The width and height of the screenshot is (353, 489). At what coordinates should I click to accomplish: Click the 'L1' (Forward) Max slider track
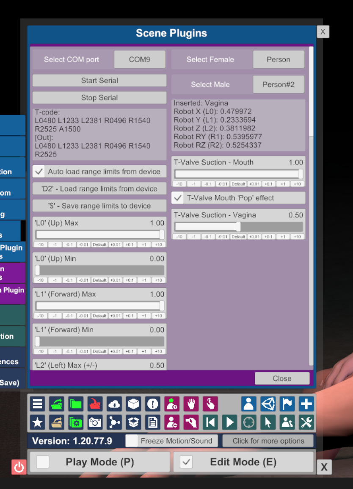[99, 306]
